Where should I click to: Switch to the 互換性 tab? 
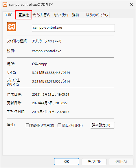(x=24, y=15)
